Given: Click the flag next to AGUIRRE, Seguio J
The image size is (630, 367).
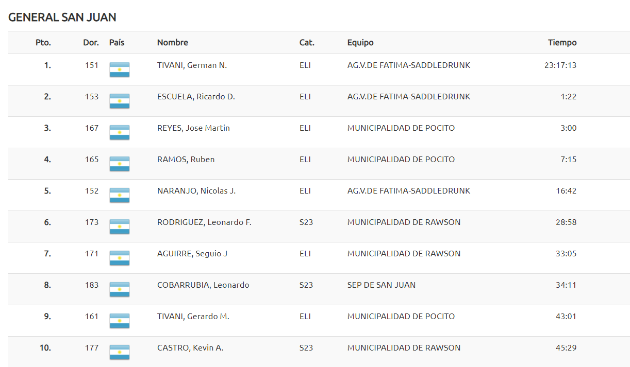Looking at the screenshot, I should [120, 258].
